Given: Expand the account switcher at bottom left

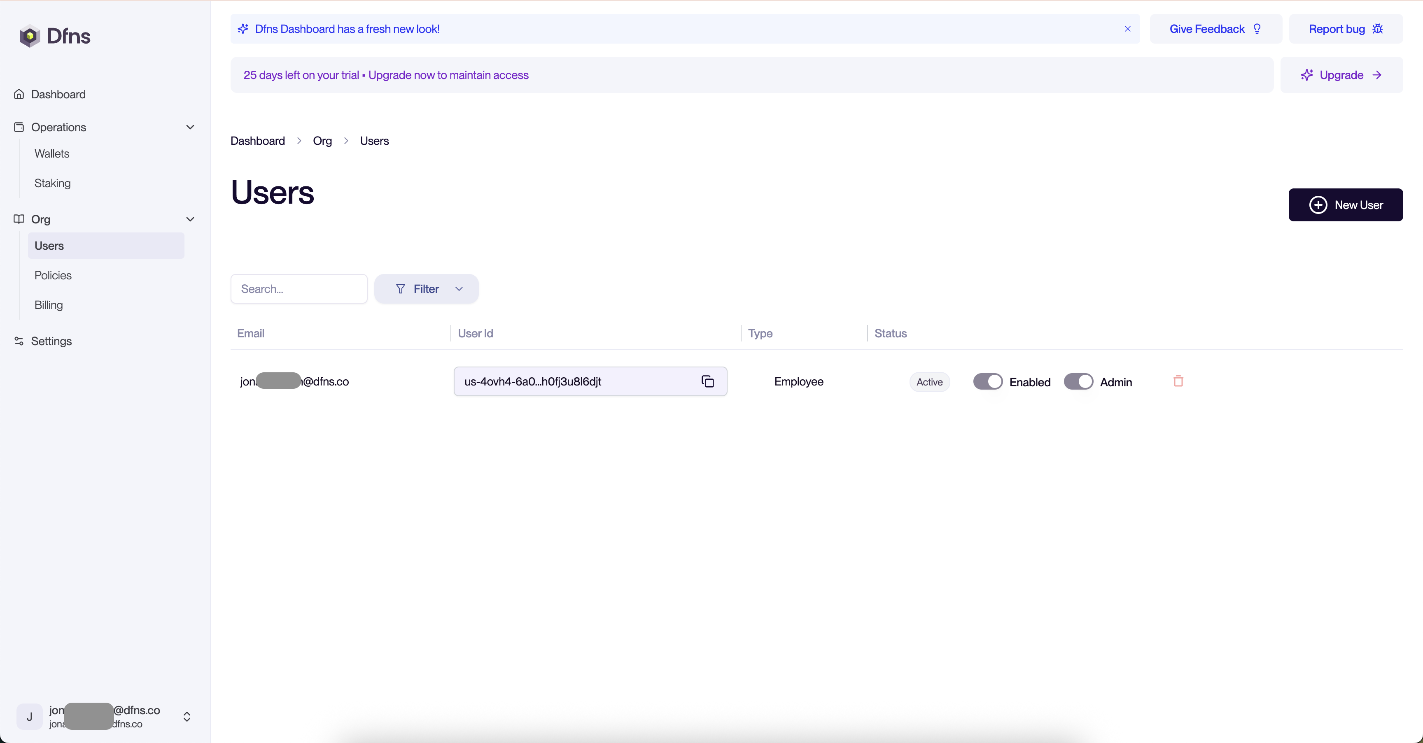Looking at the screenshot, I should (x=187, y=717).
